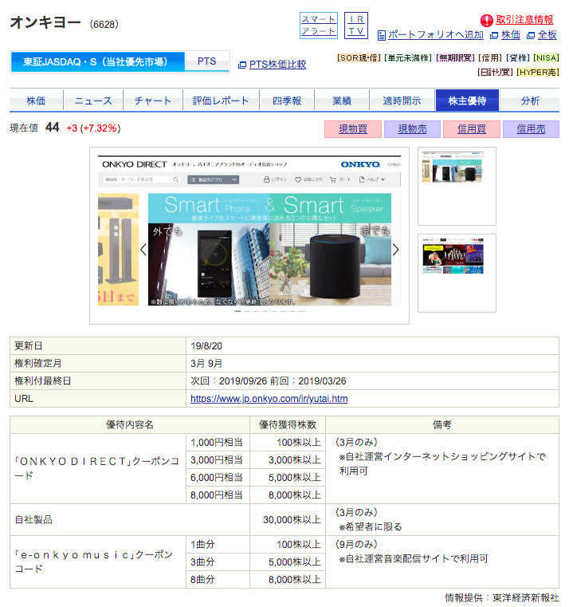Open the 株価 popup link at top right
This screenshot has width=569, height=607.
pyautogui.click(x=511, y=35)
